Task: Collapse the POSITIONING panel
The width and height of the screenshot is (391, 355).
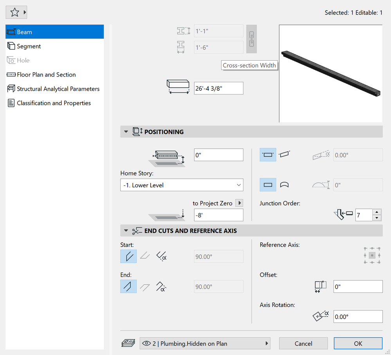Action: [126, 131]
